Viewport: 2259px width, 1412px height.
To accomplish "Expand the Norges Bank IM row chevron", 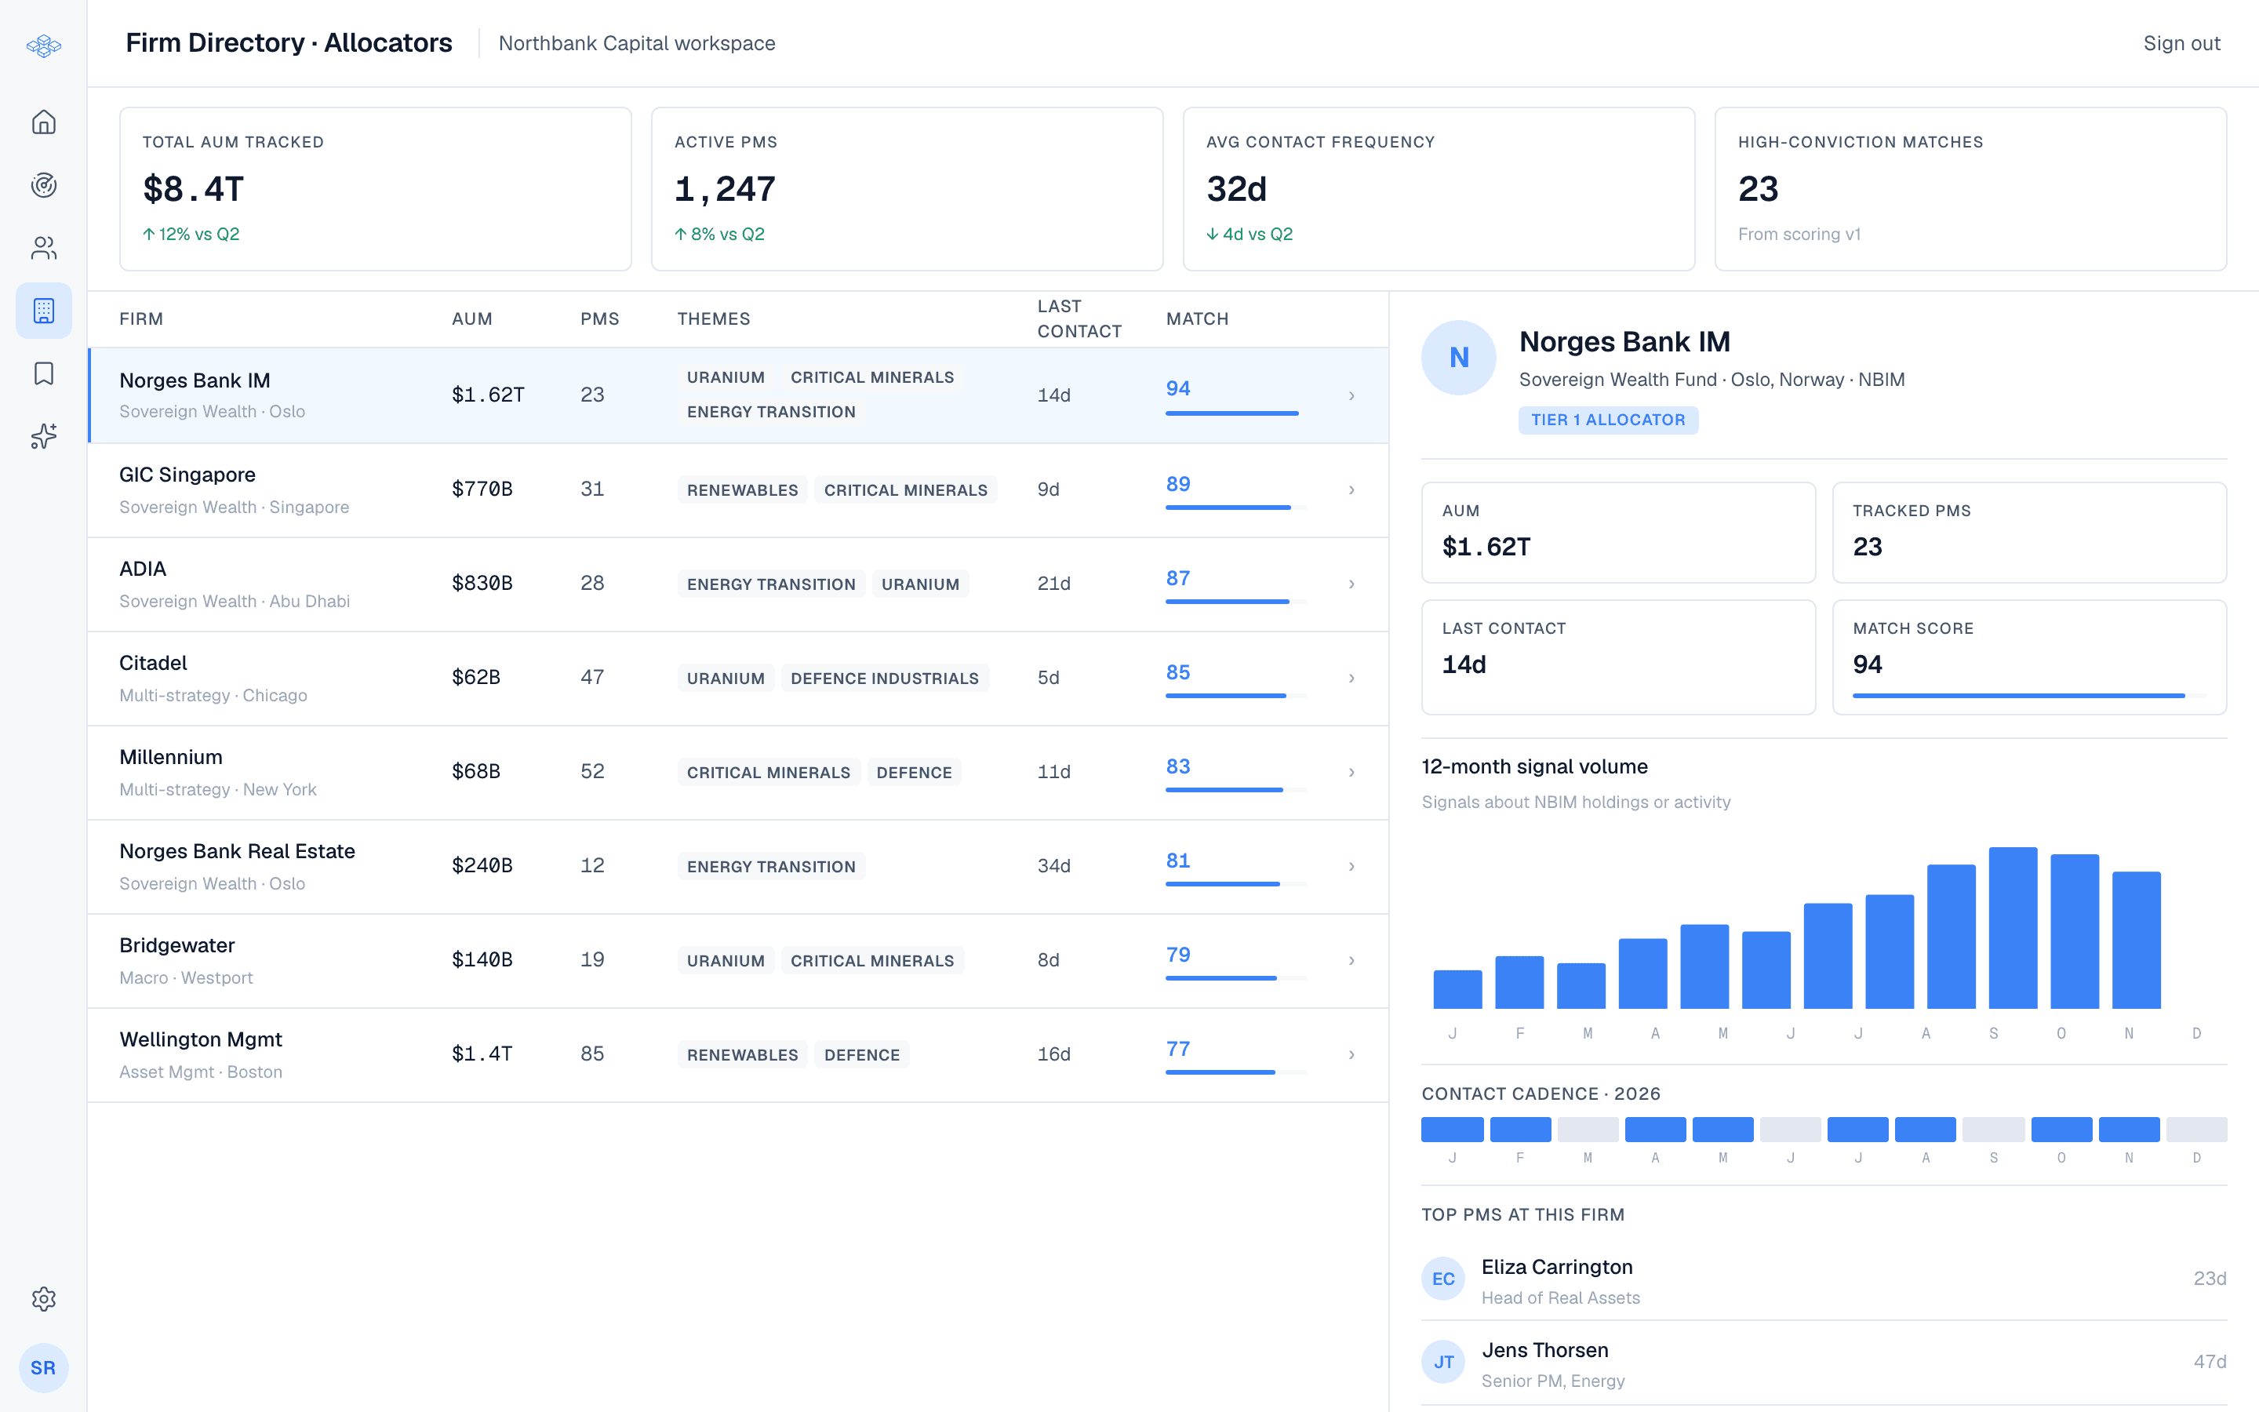I will (x=1351, y=396).
